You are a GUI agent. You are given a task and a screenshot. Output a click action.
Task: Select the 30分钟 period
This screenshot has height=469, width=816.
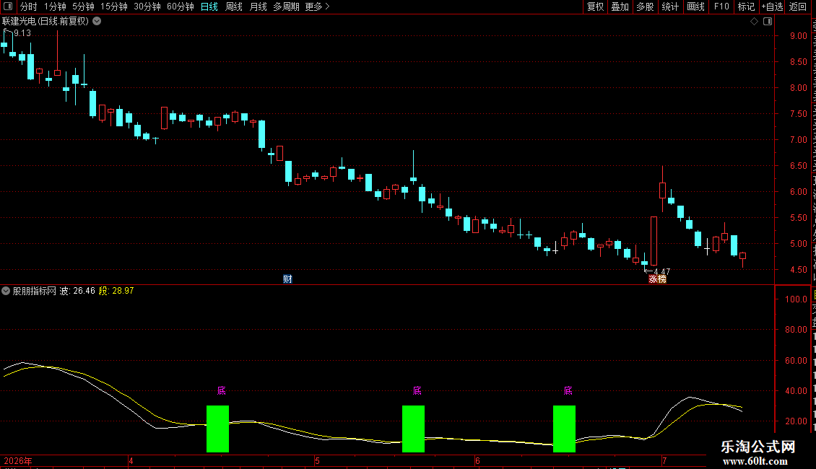pos(147,6)
